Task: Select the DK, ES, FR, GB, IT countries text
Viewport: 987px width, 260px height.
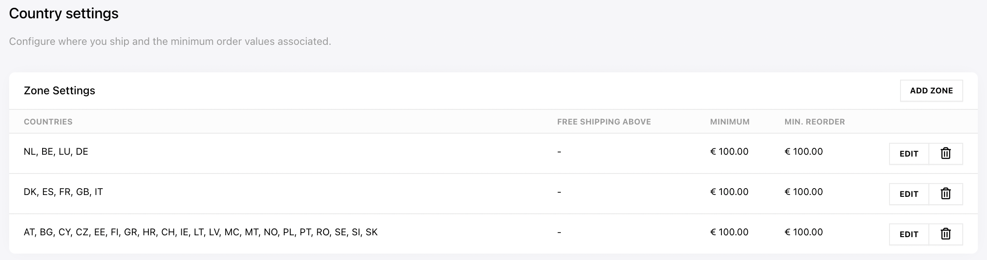Action: [x=63, y=192]
